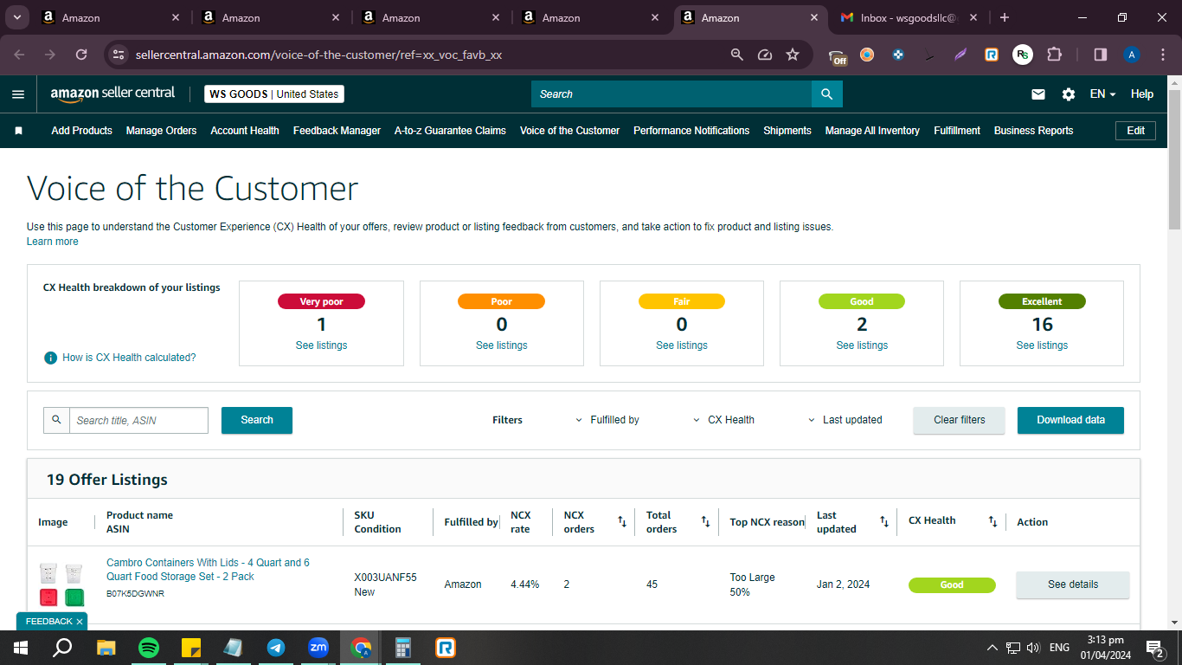Go to Business Reports

(1033, 131)
